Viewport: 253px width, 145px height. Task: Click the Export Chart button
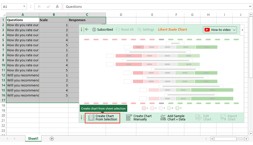point(229,118)
